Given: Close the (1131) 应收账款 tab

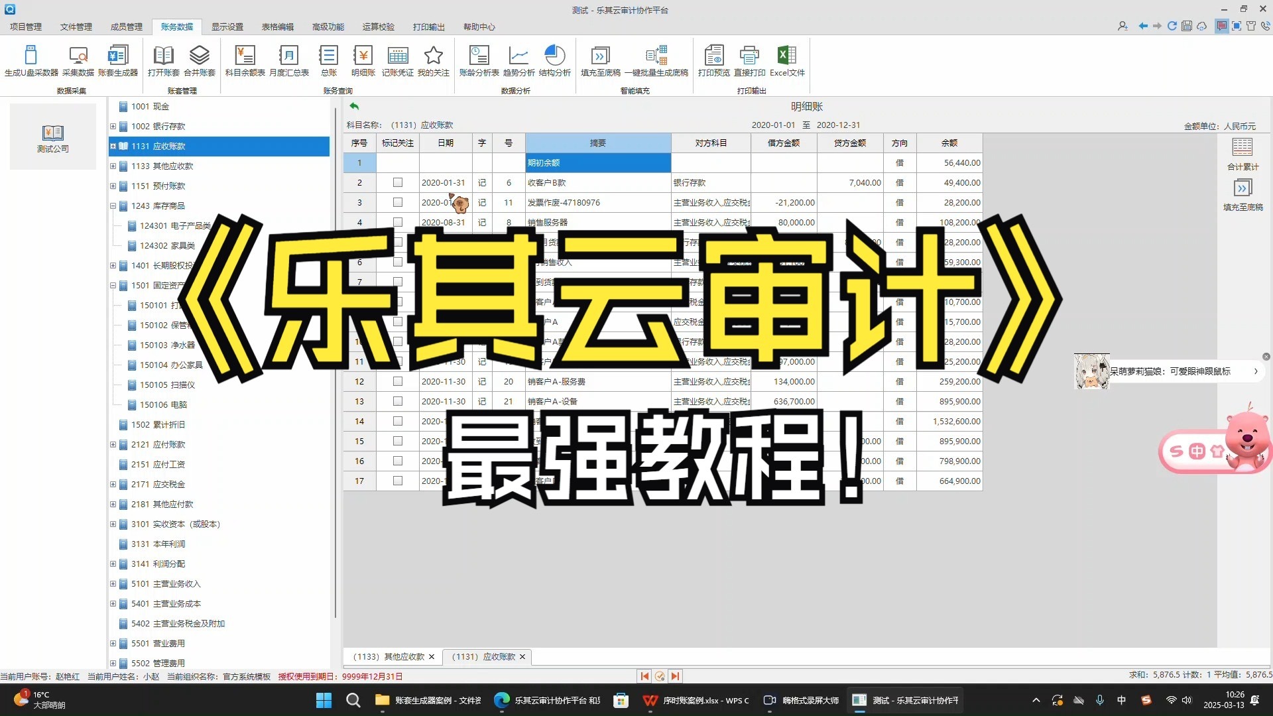Looking at the screenshot, I should pyautogui.click(x=522, y=657).
